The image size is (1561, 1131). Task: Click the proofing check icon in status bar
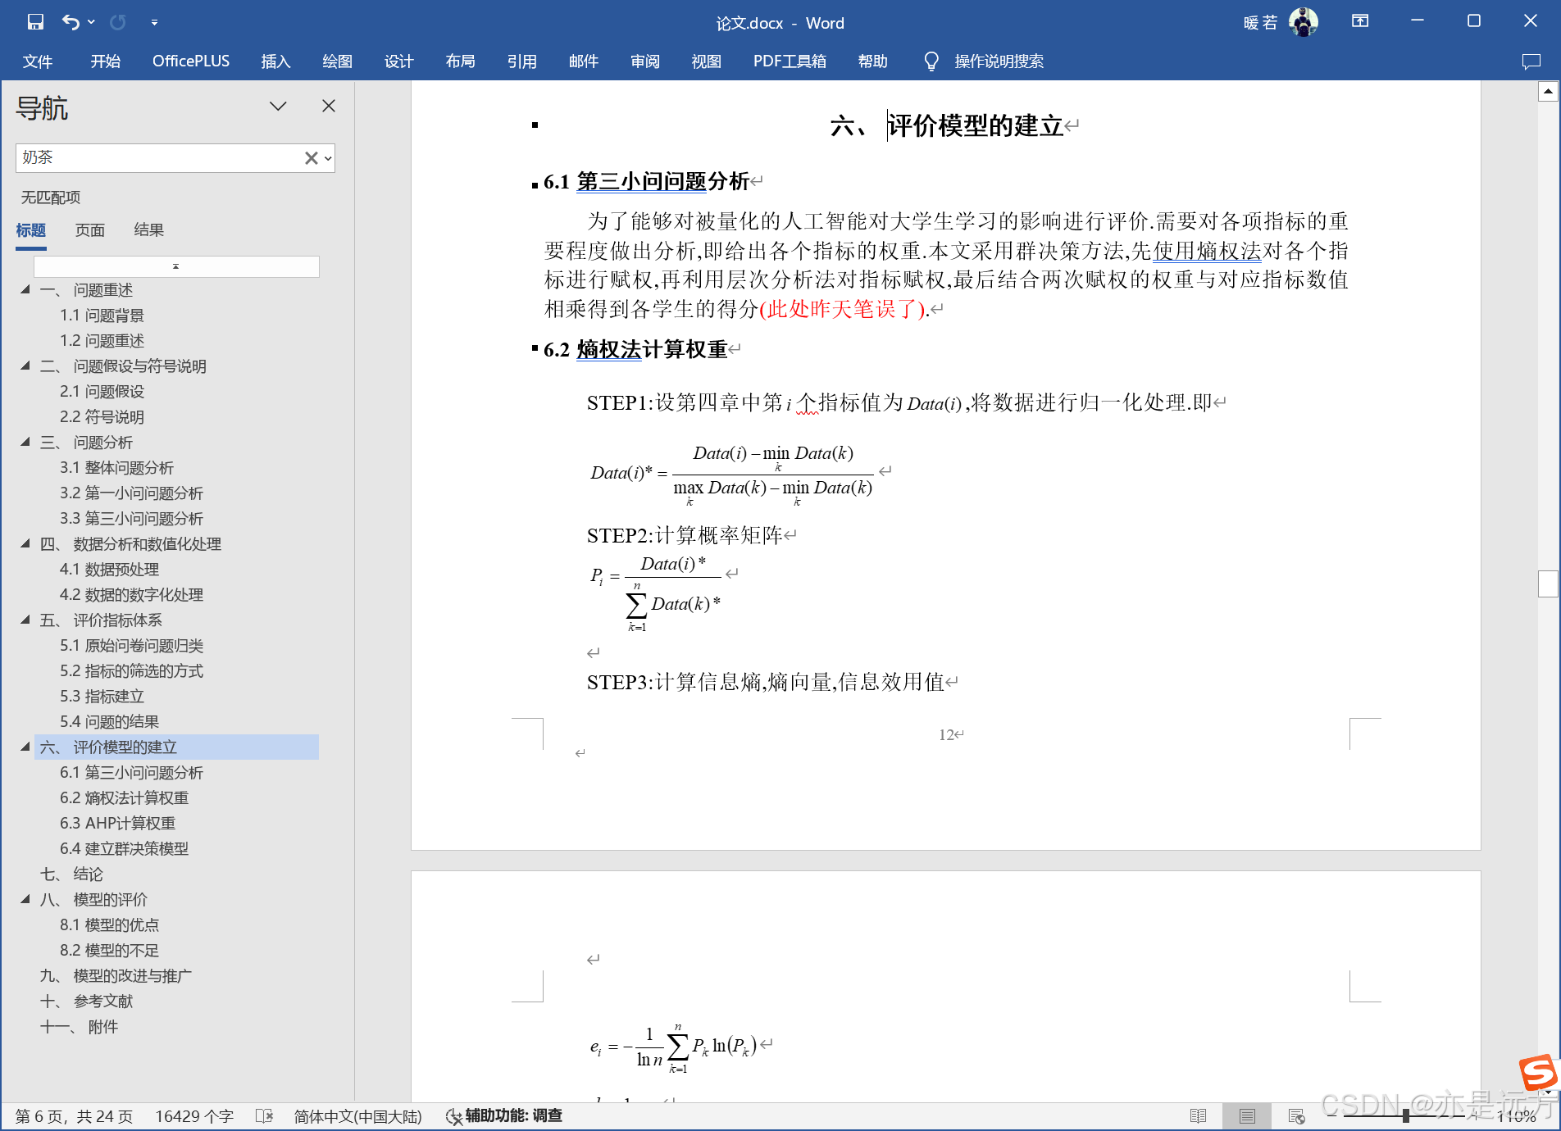264,1116
